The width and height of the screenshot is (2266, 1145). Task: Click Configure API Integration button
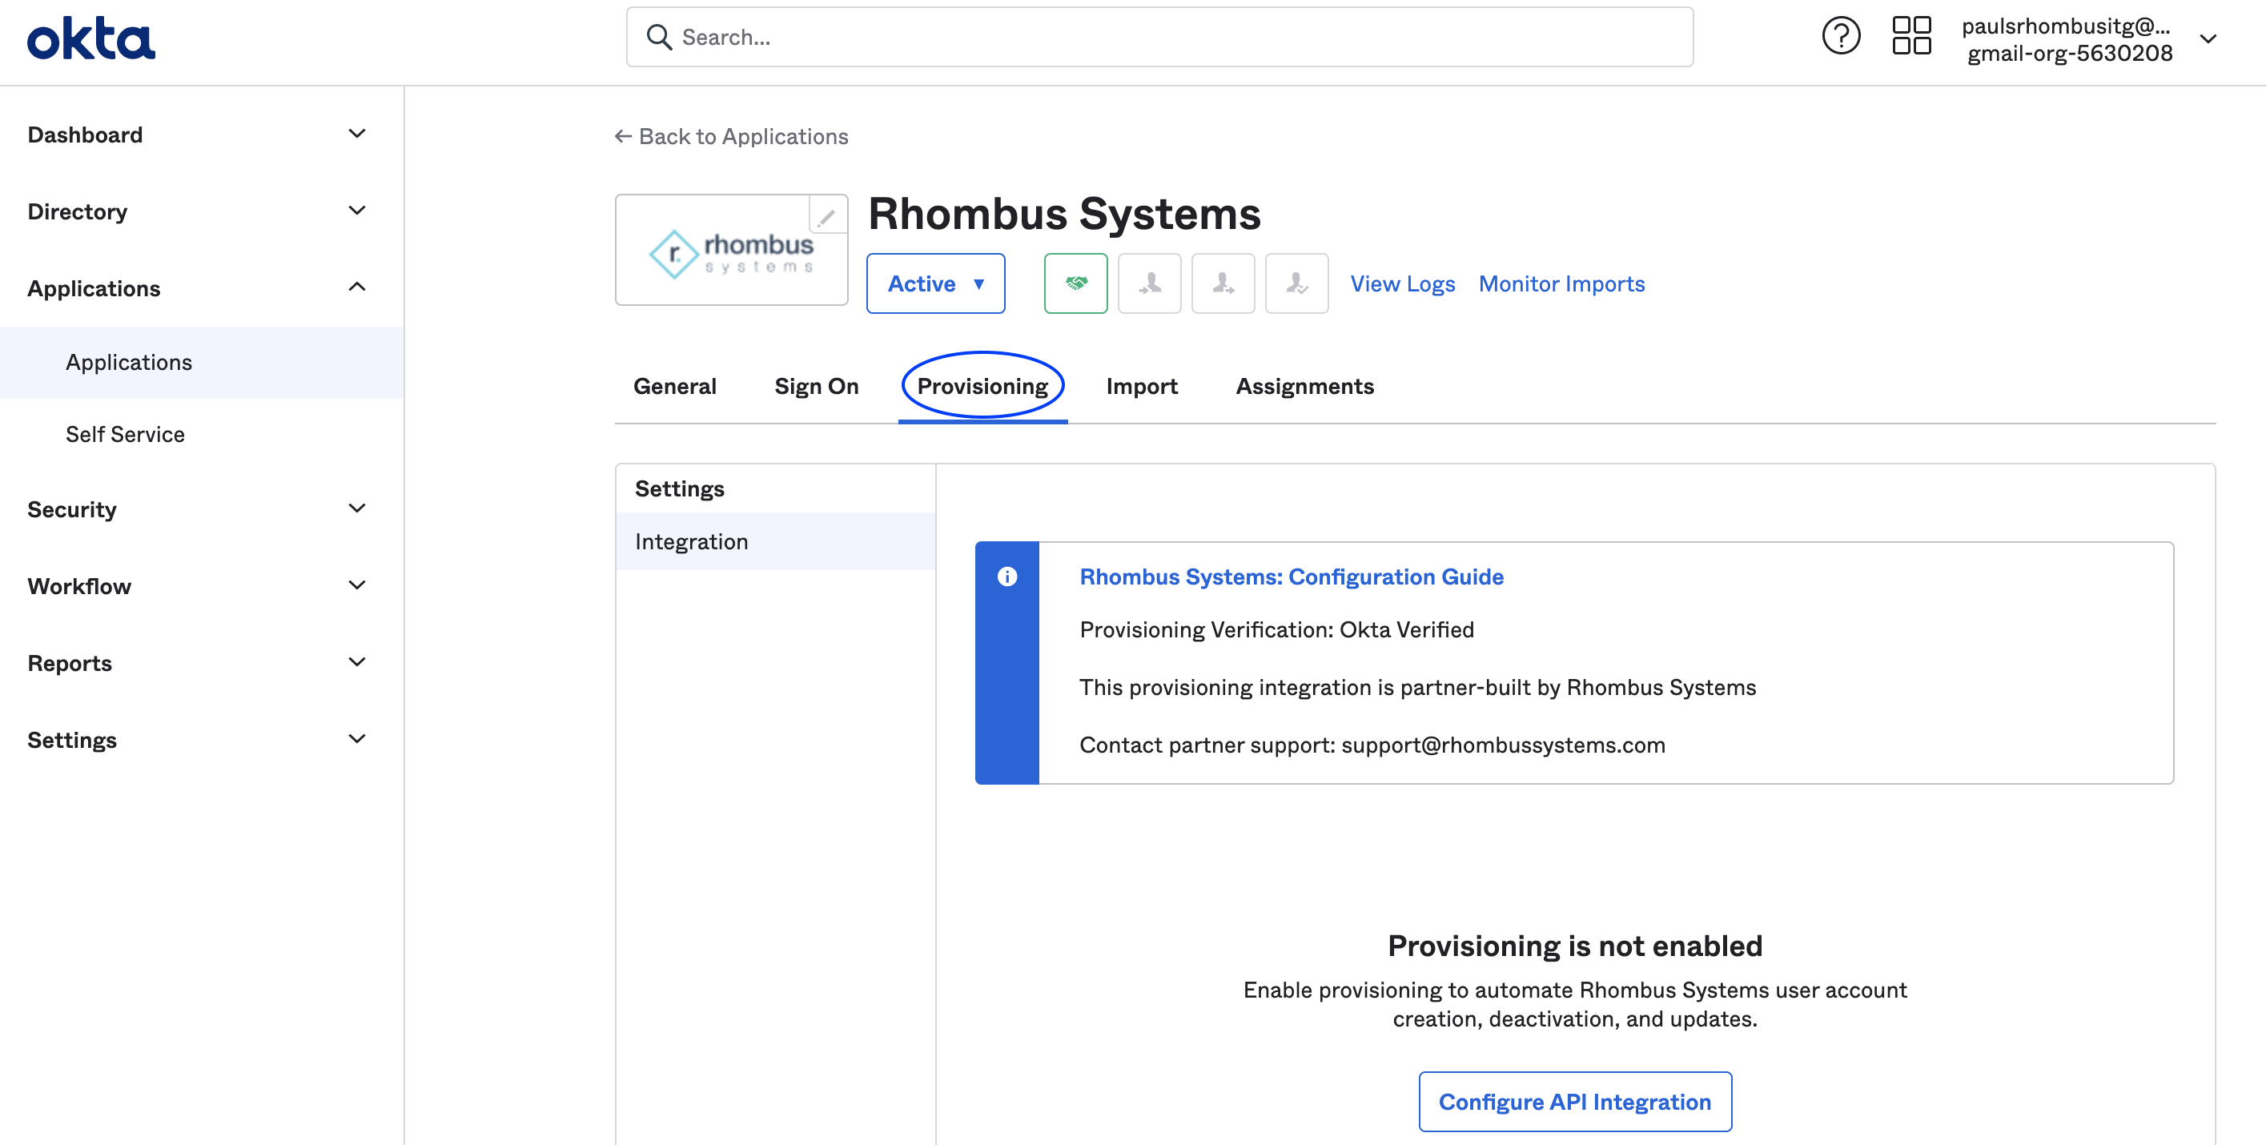click(1574, 1102)
